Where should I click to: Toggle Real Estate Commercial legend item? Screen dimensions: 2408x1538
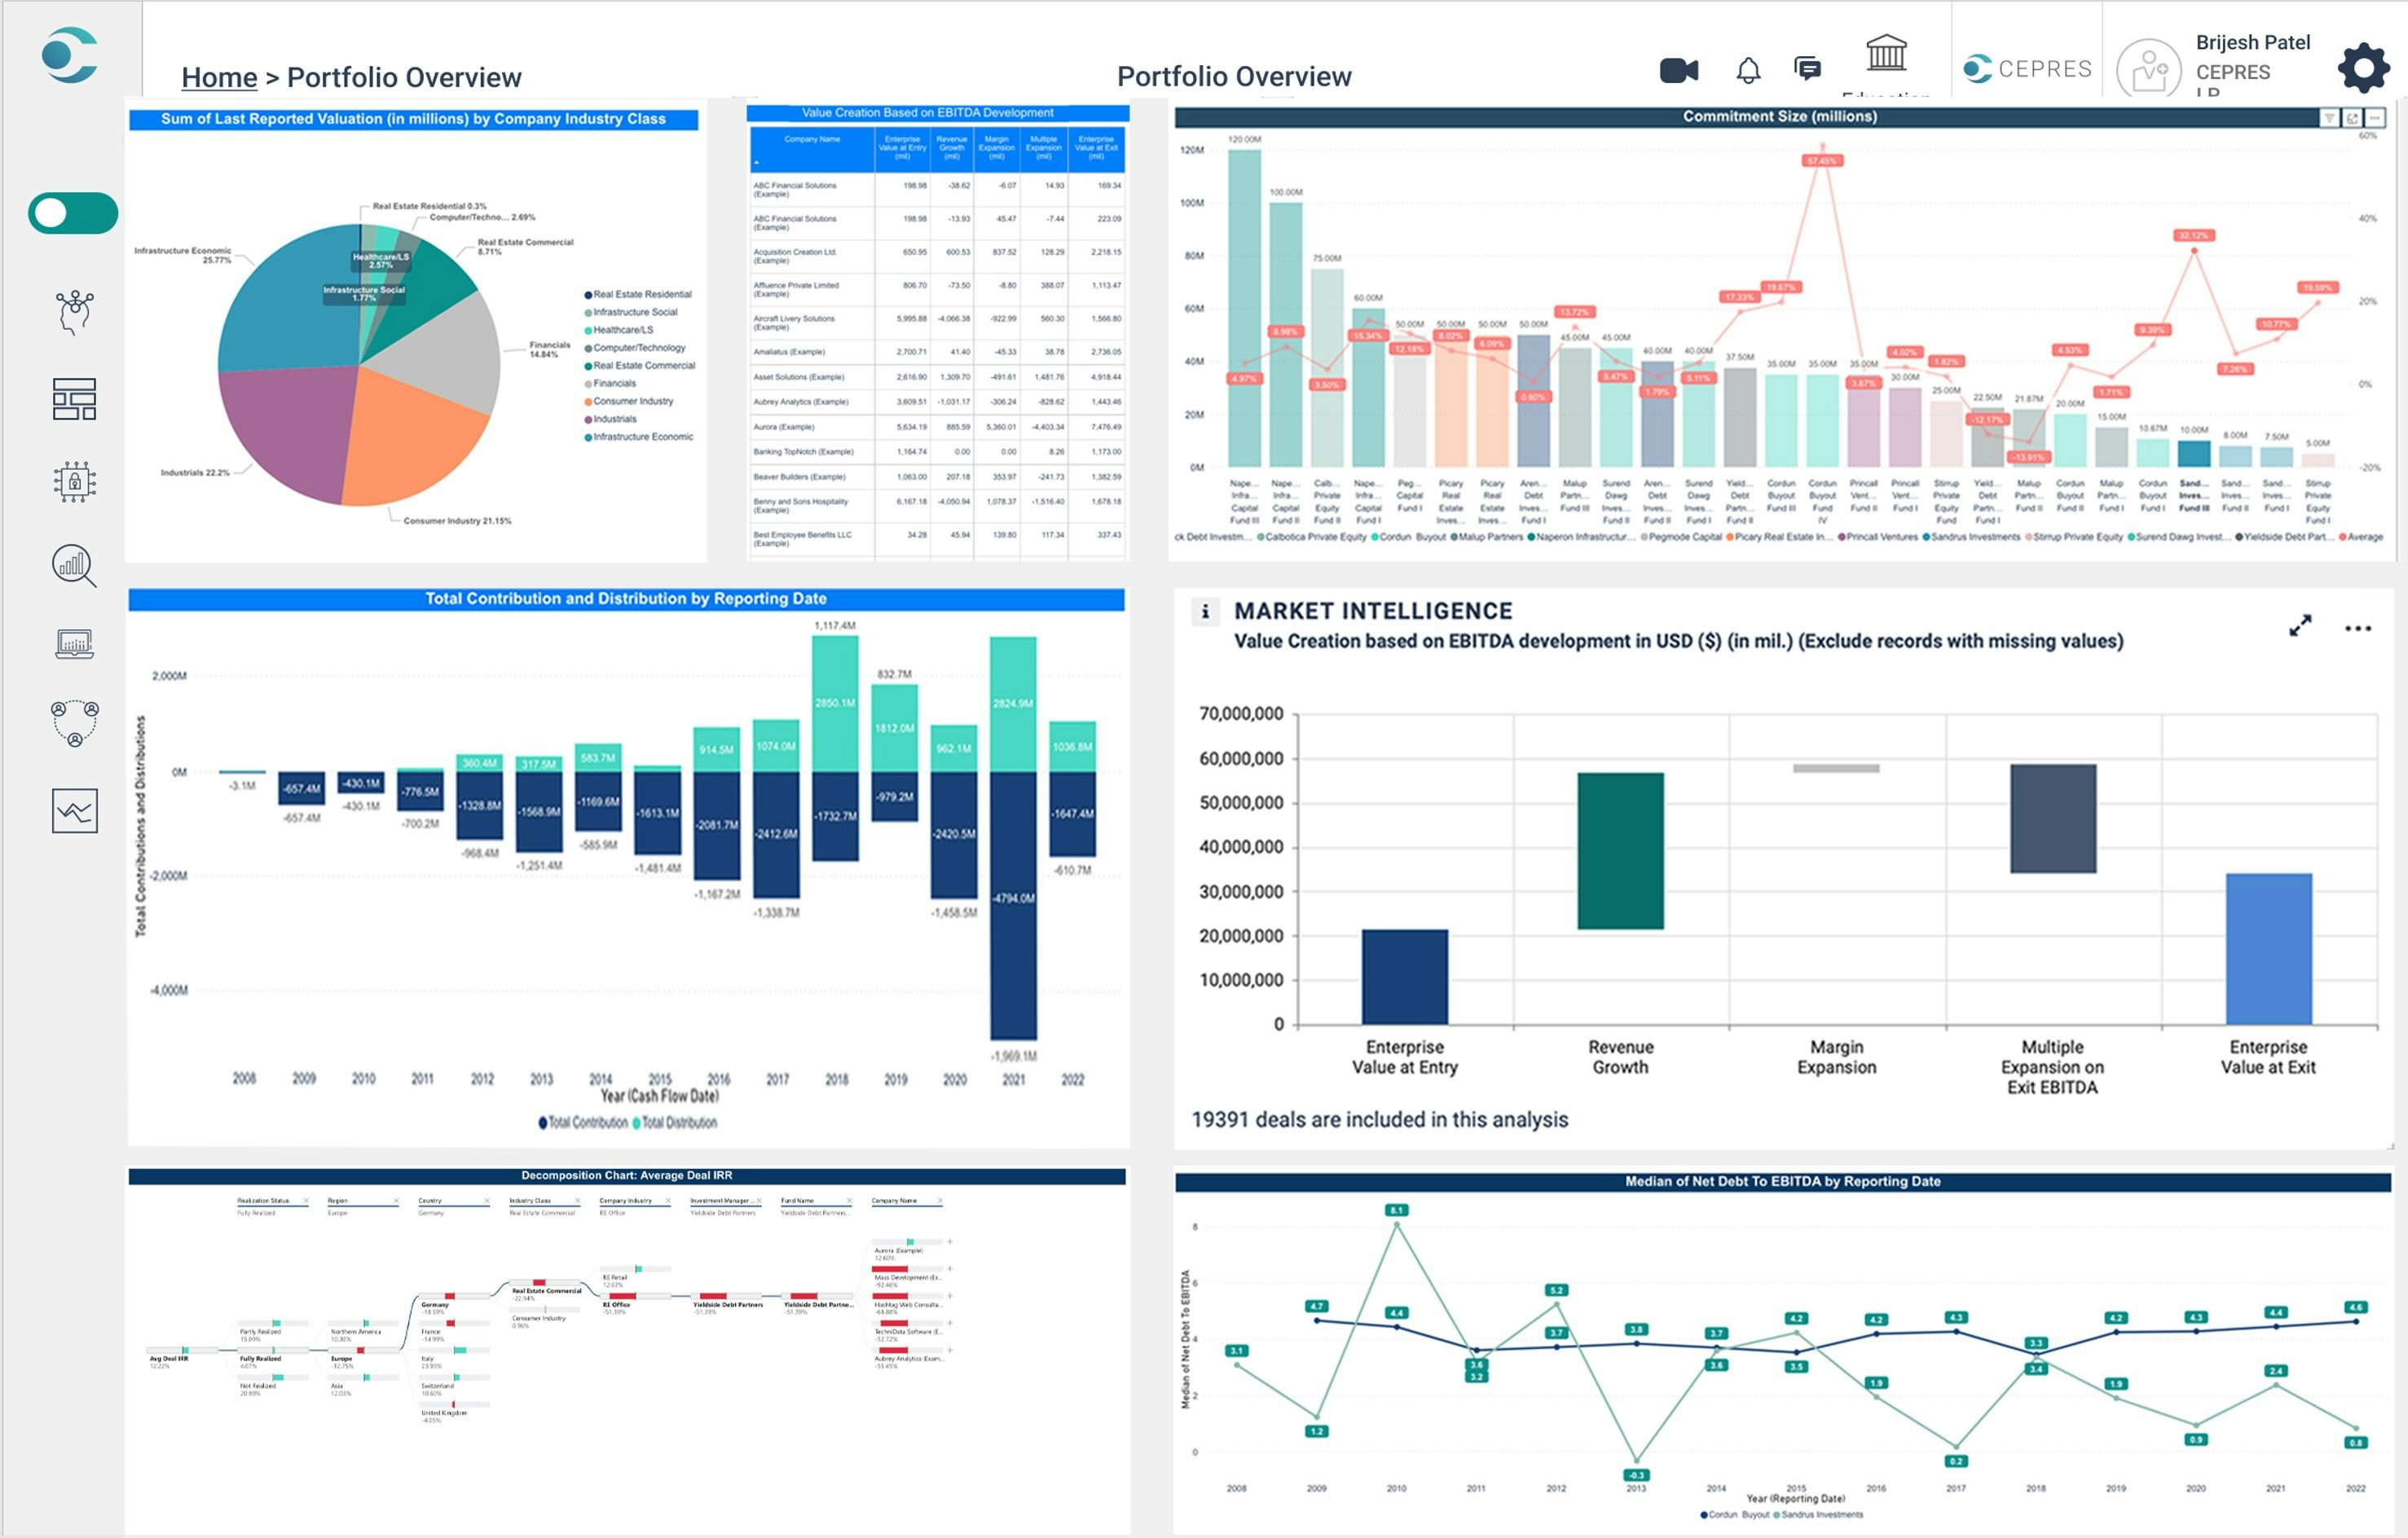pos(639,366)
